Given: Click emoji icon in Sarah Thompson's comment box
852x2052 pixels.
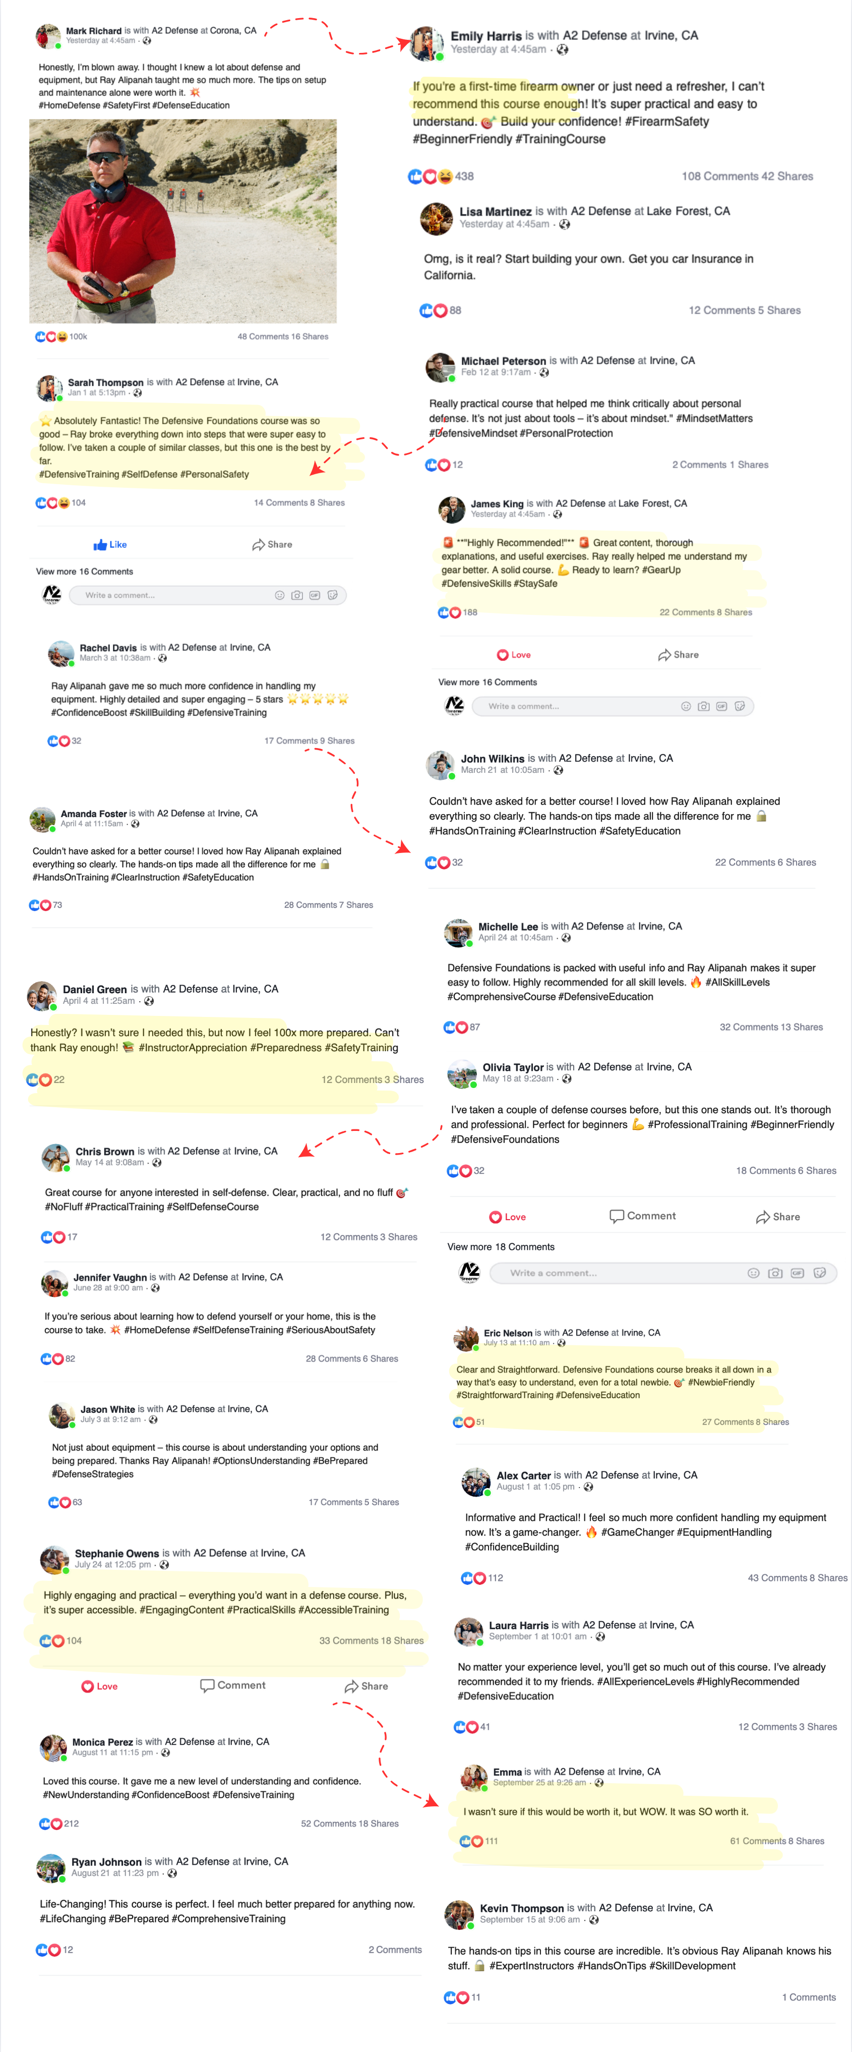Looking at the screenshot, I should [279, 595].
